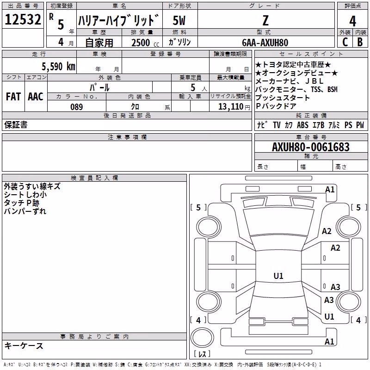Click the line バックモニター、TSS、BSM
The image size is (370, 370).
tap(296, 89)
